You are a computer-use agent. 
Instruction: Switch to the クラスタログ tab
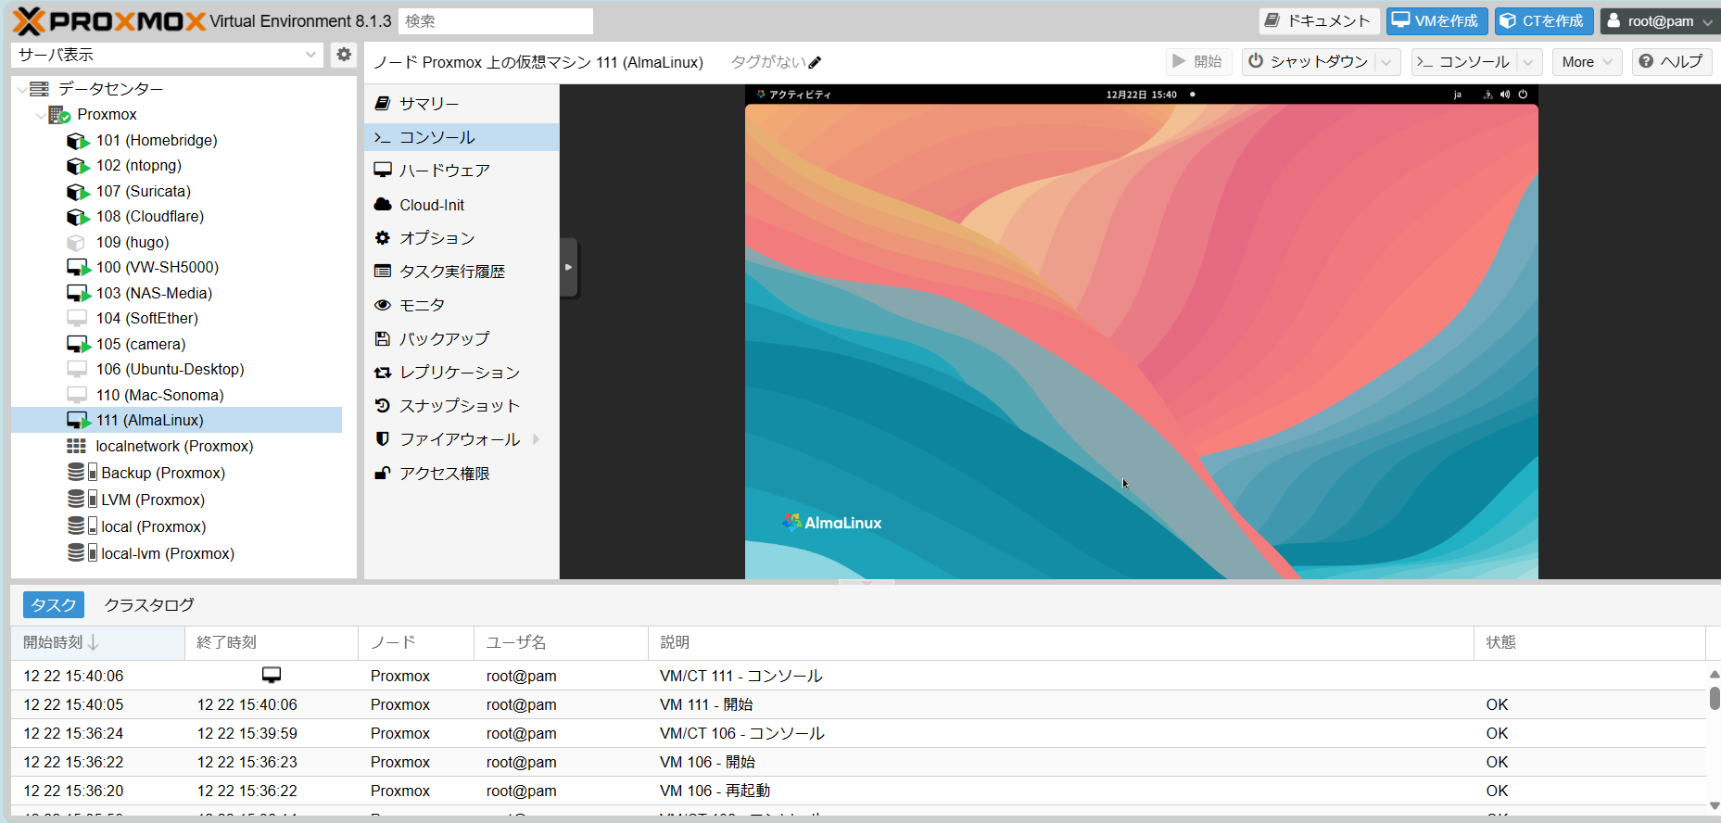click(x=149, y=605)
